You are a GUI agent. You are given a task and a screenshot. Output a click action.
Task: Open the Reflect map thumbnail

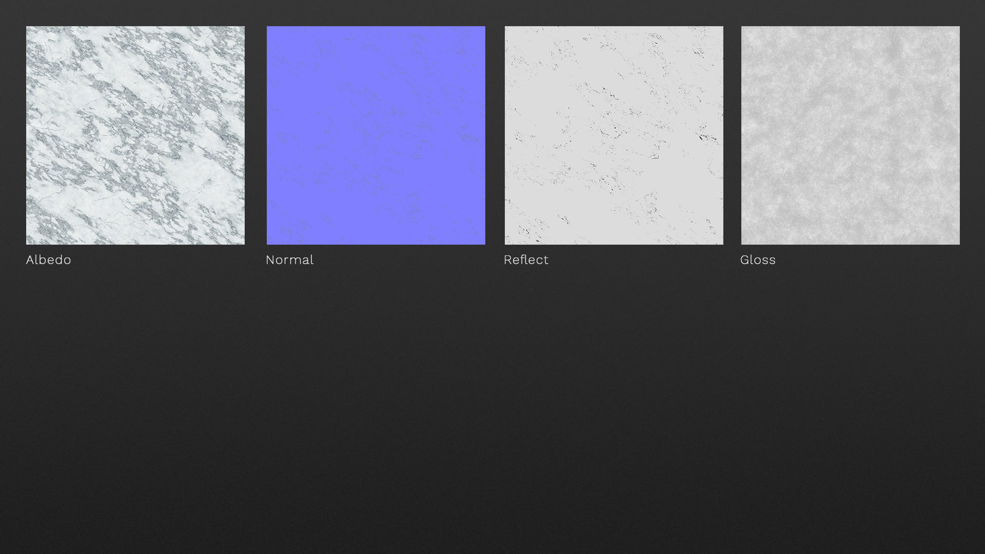coord(614,135)
